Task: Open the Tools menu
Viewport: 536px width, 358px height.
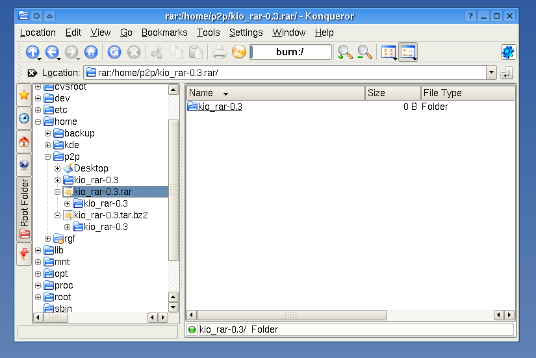Action: [208, 32]
